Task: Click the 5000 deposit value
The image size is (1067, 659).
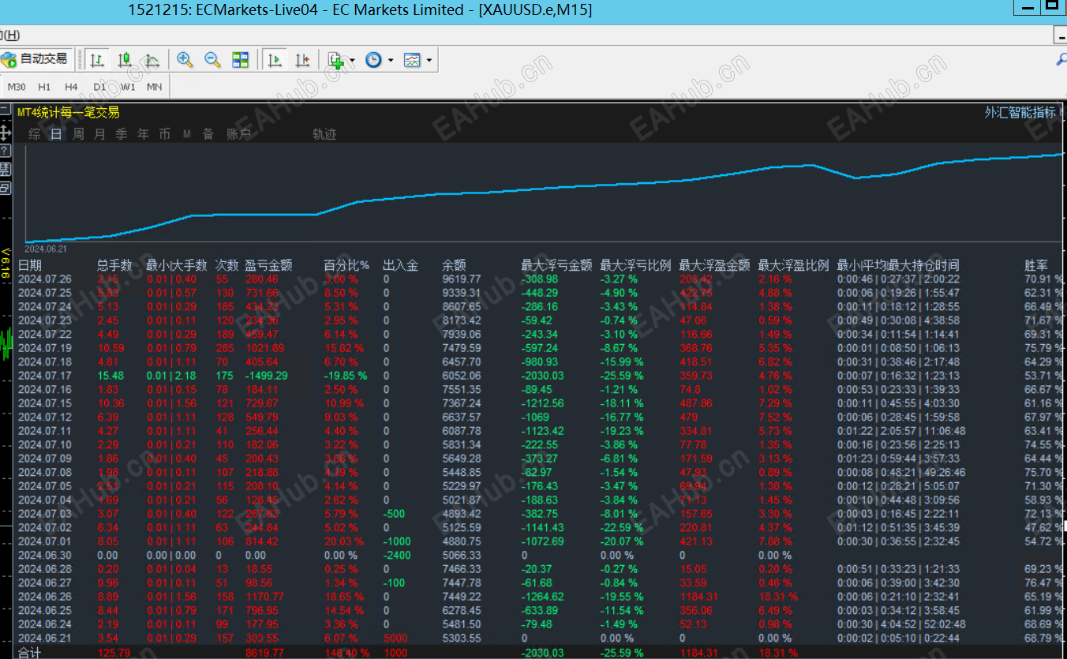Action: (395, 638)
